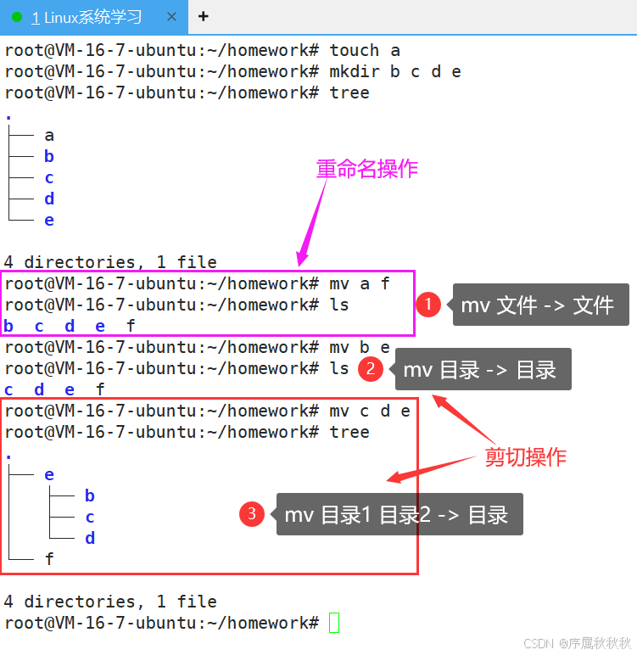Click the 'mv b e' command
This screenshot has width=637, height=655.
[x=360, y=348]
